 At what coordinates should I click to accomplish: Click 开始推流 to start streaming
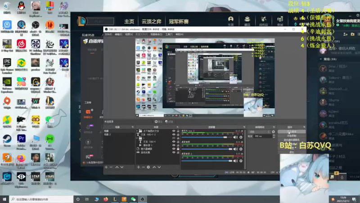coord(292,132)
